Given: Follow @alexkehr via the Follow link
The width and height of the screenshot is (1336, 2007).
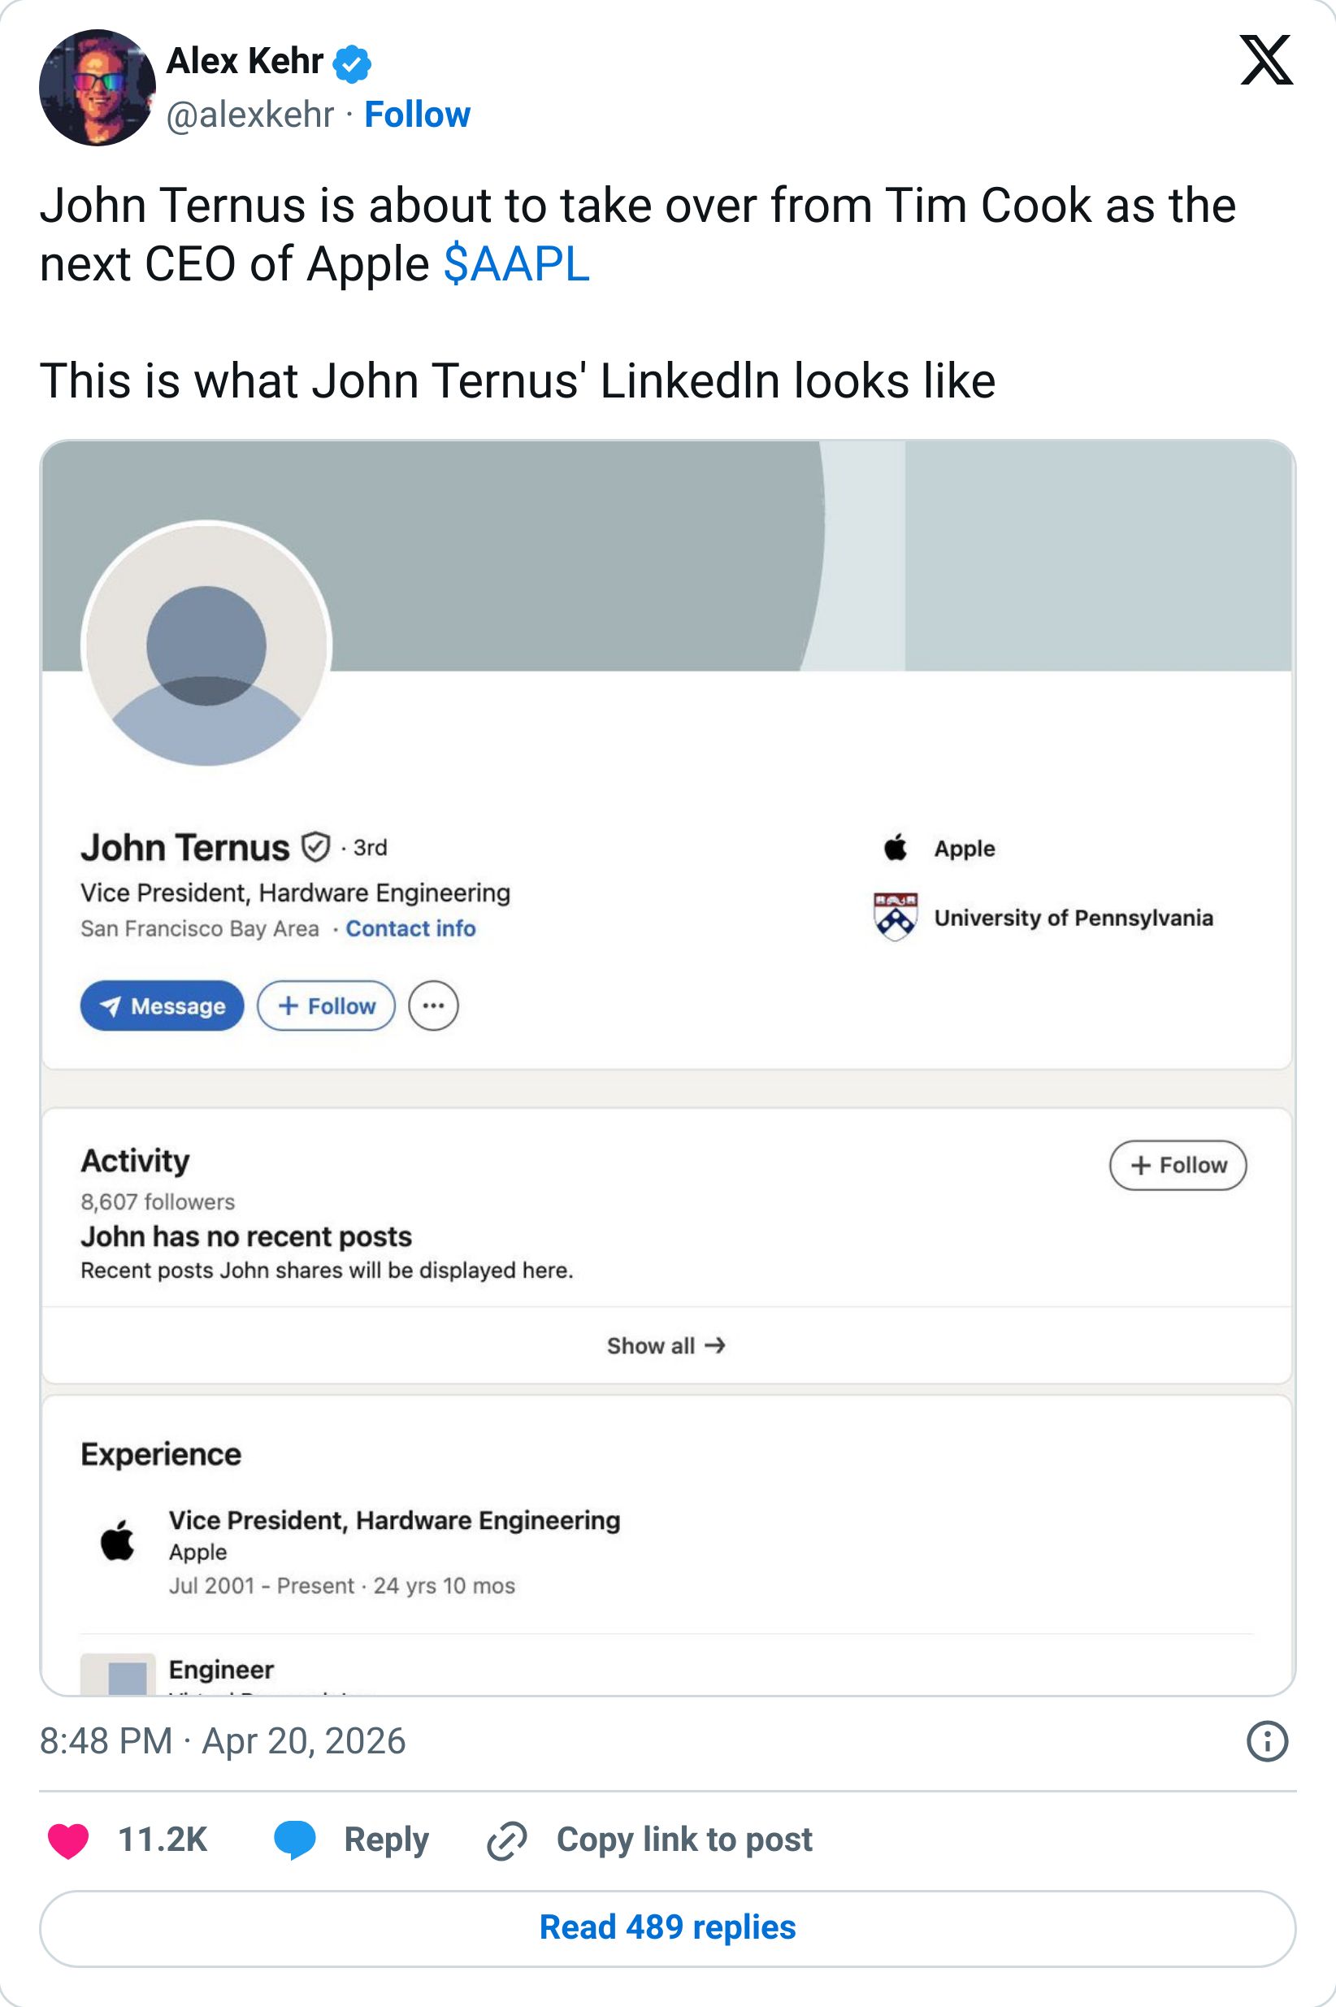Looking at the screenshot, I should coord(417,115).
